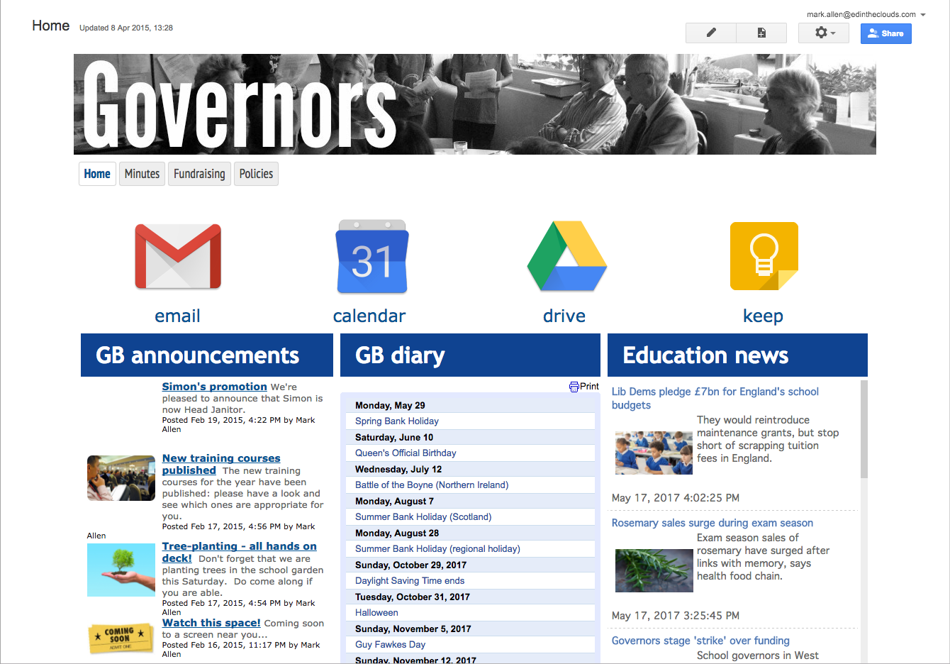This screenshot has width=950, height=664.
Task: Open the gear settings dropdown
Action: tap(824, 33)
